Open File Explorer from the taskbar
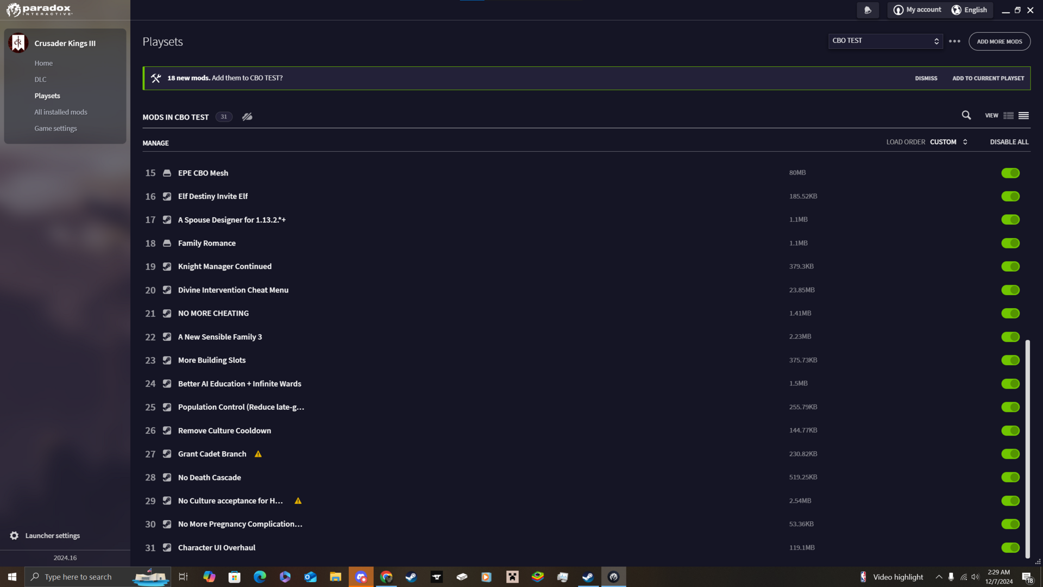 coord(336,577)
